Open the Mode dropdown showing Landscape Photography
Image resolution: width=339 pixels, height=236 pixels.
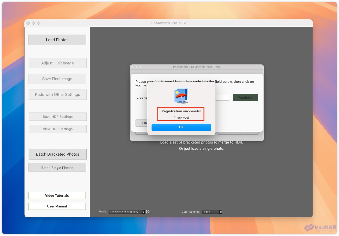pos(127,212)
